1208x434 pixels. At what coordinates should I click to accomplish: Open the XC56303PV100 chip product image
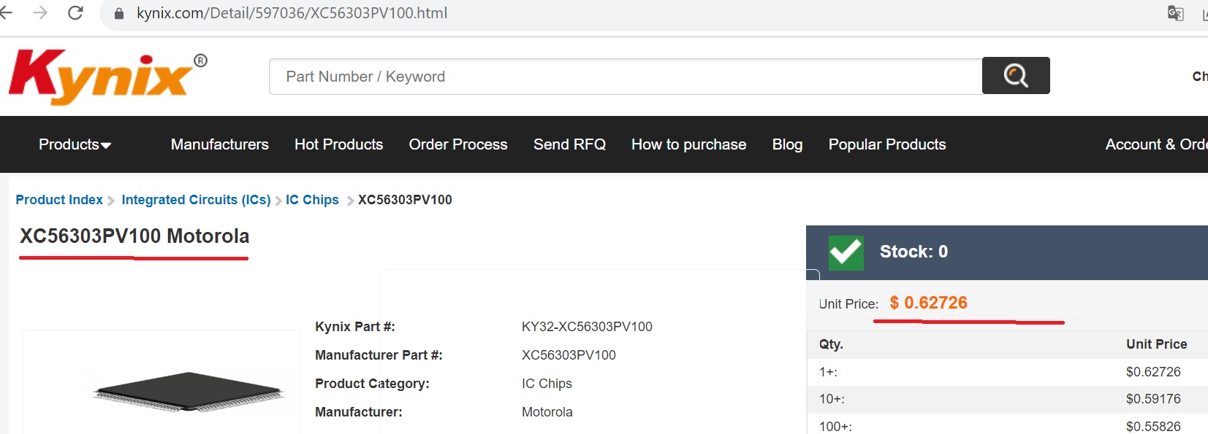[189, 392]
